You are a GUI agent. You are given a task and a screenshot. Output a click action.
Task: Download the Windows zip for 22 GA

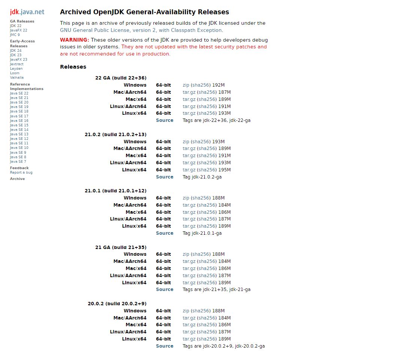186,85
